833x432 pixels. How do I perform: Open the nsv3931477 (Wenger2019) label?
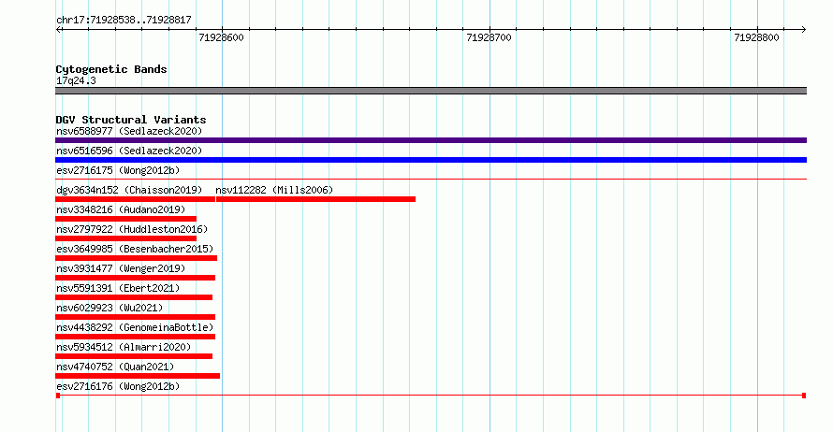(x=121, y=268)
